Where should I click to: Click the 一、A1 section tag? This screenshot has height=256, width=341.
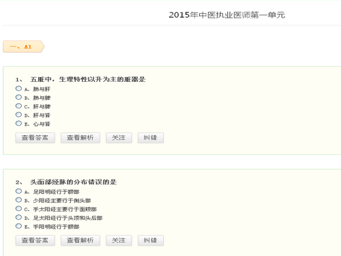tap(23, 46)
